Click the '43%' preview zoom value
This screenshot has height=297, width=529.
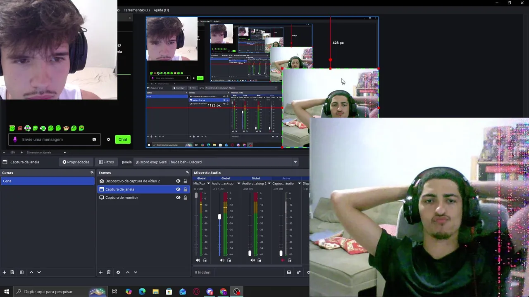pyautogui.click(x=13, y=152)
